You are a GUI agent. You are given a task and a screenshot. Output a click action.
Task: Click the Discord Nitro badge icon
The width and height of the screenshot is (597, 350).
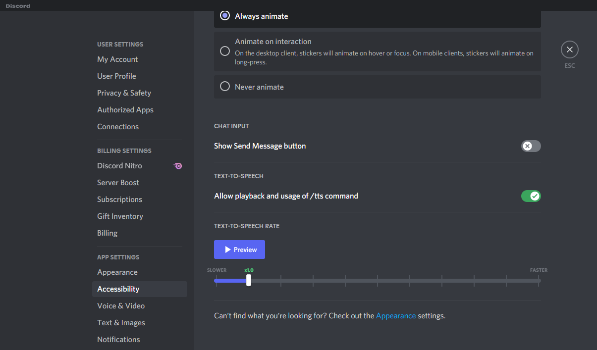(x=177, y=165)
